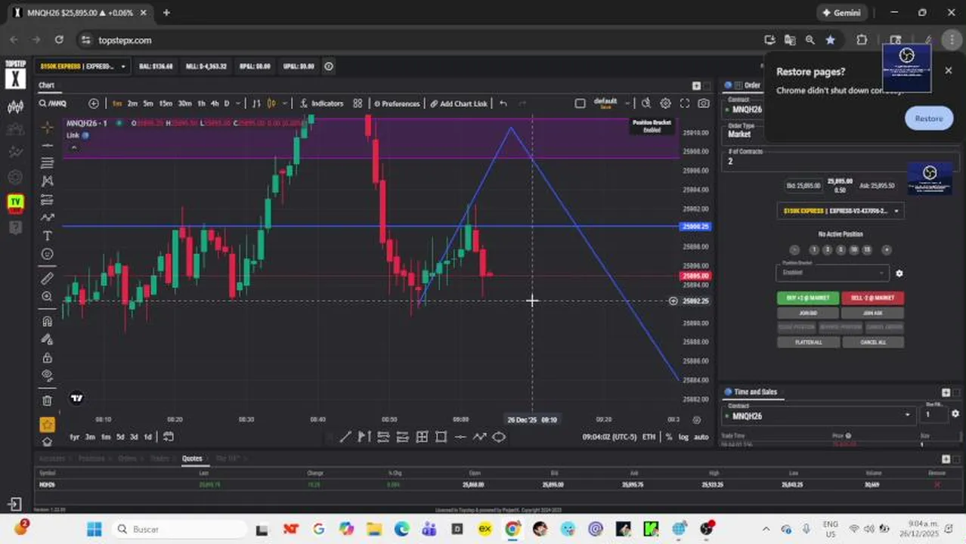
Task: Select the trend line drawing tool
Action: pyautogui.click(x=47, y=144)
